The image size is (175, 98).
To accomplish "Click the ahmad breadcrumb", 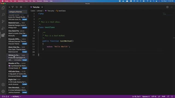I will point(40,11).
